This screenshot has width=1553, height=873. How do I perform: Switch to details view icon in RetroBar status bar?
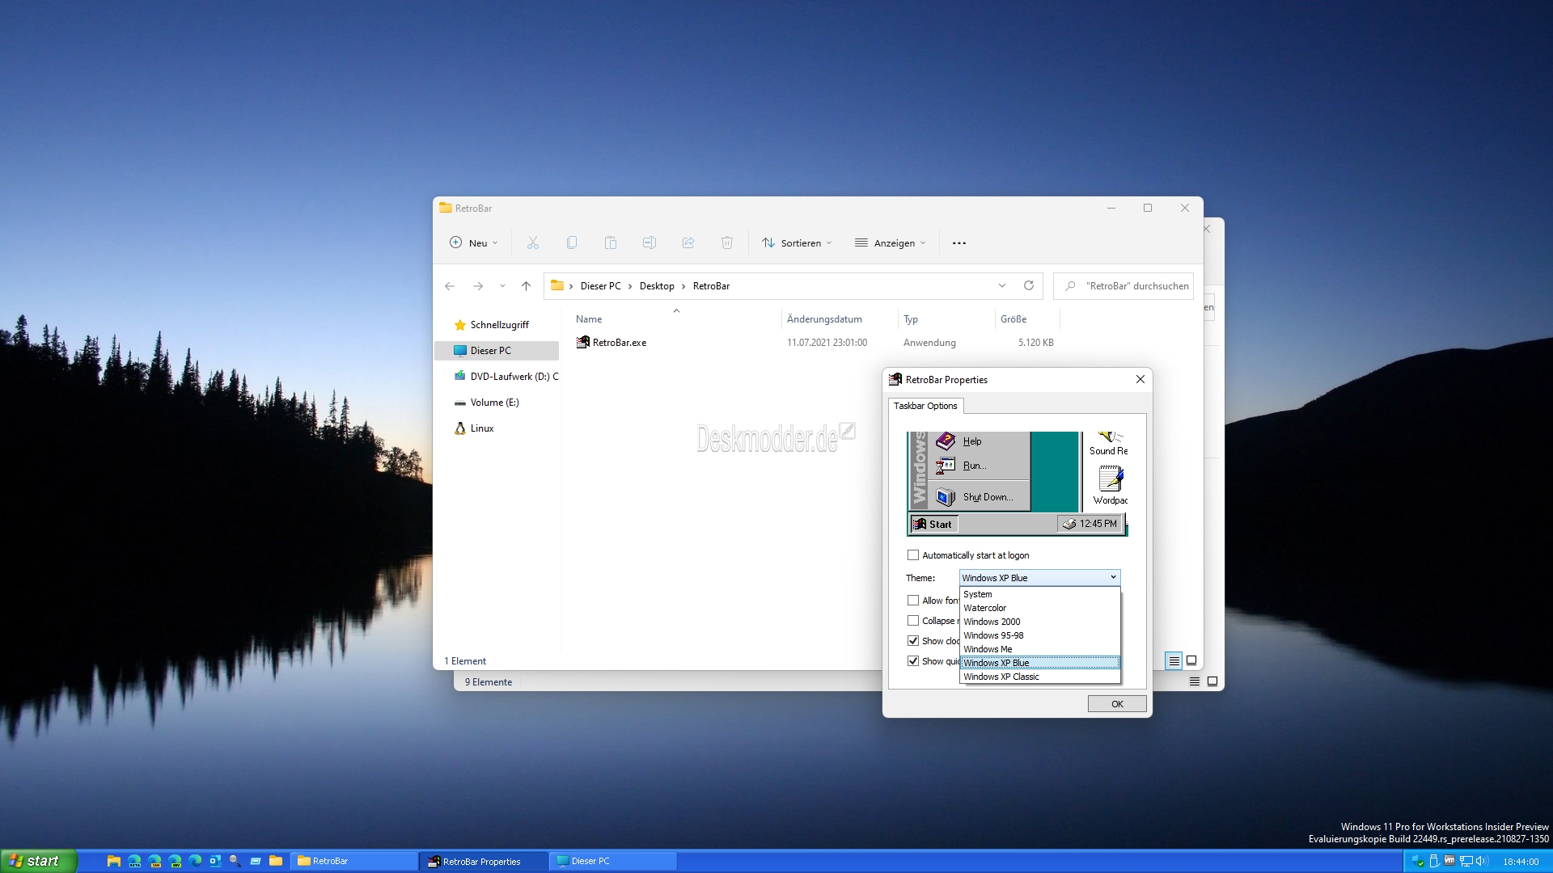click(x=1174, y=660)
